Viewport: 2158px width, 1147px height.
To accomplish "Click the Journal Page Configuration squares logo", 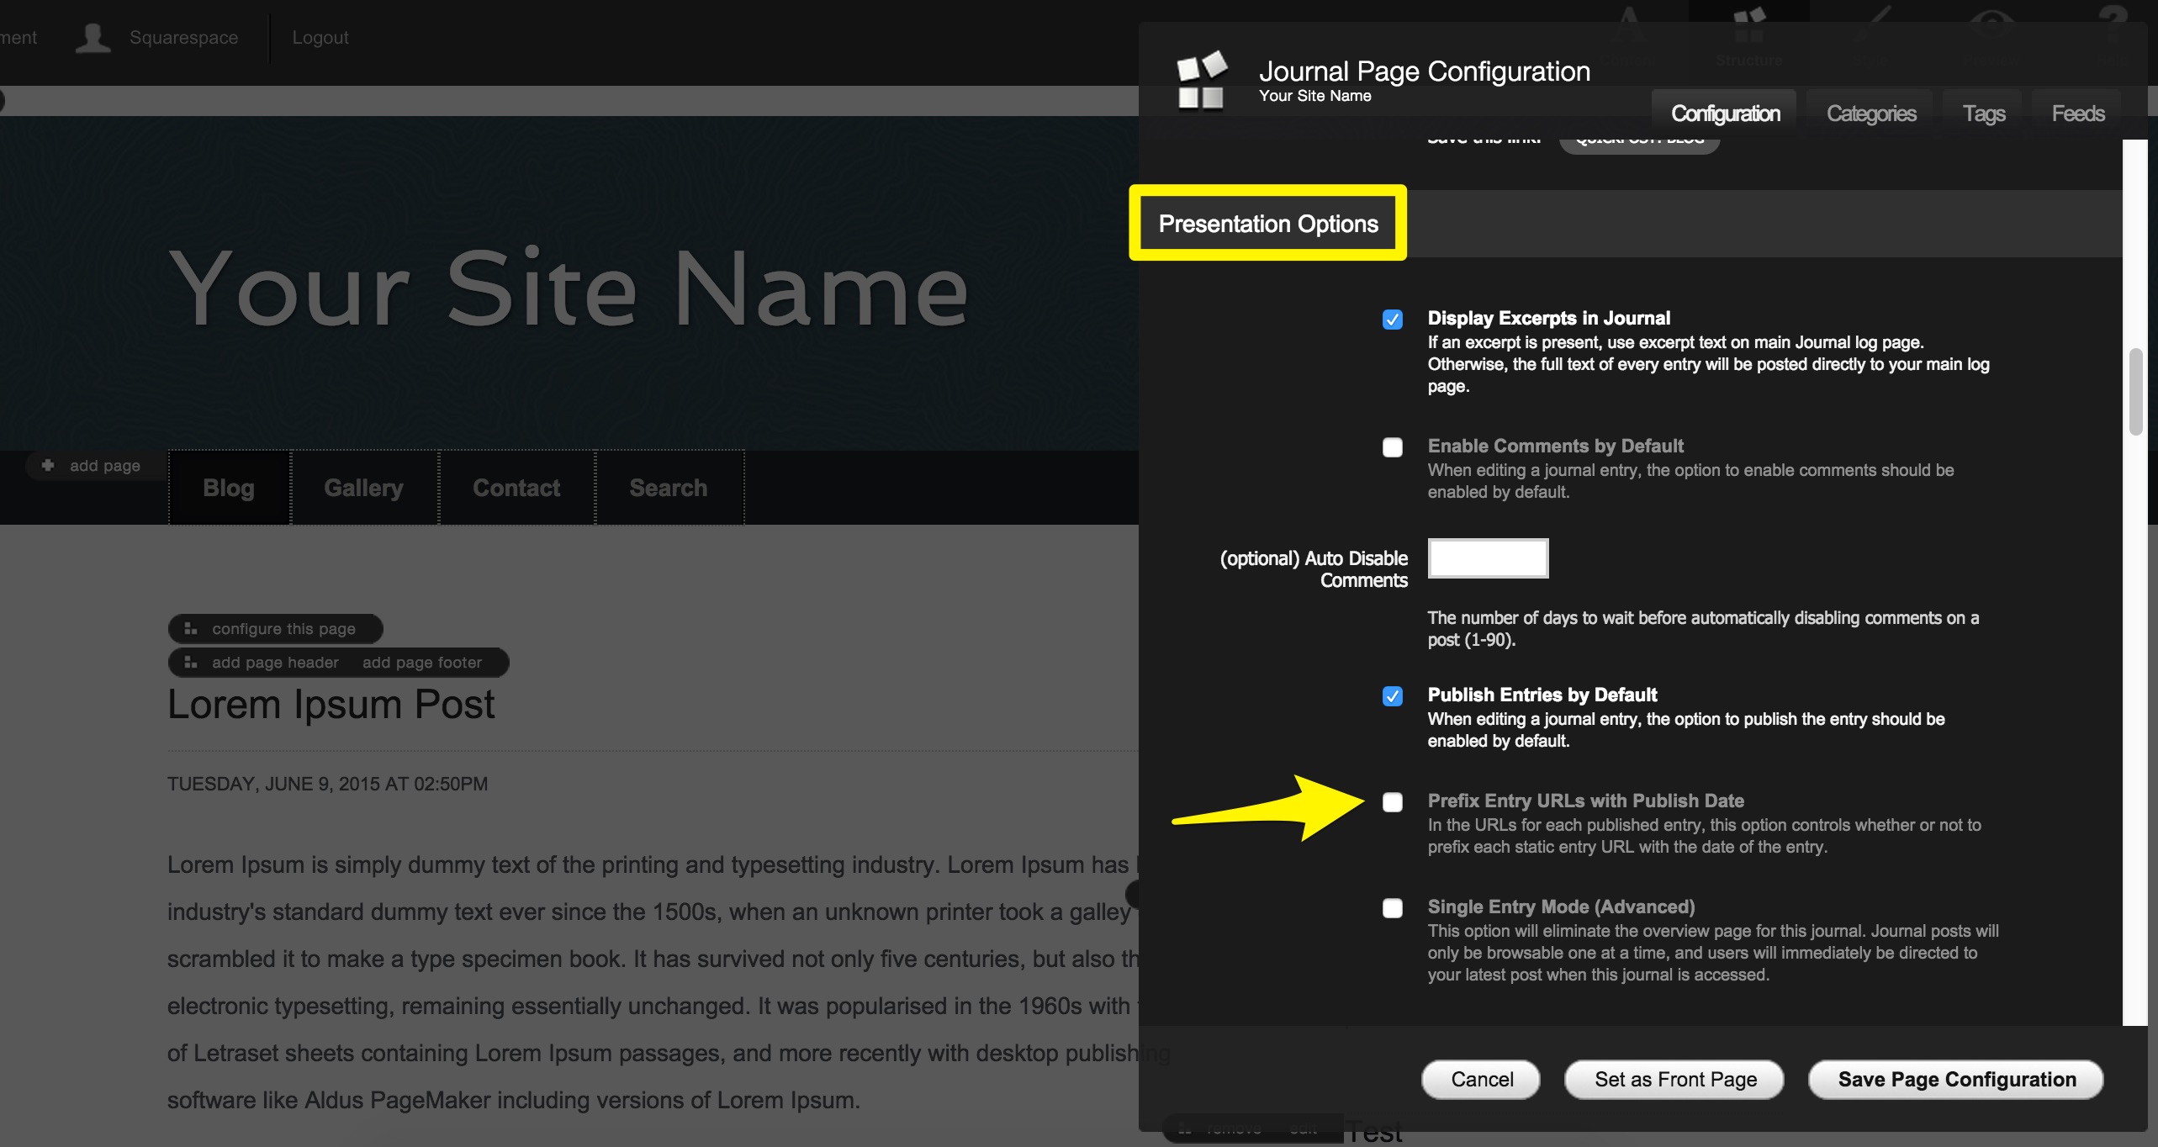I will tap(1201, 81).
